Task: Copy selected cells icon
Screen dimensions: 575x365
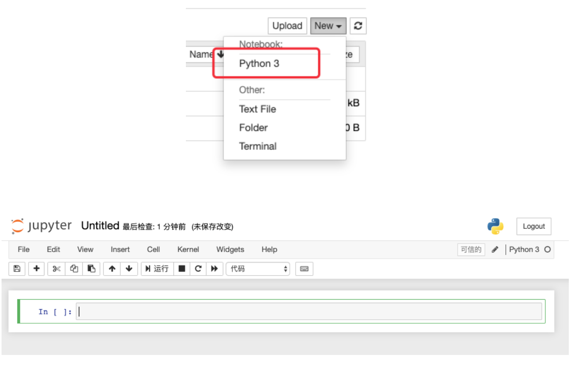Action: click(x=74, y=269)
